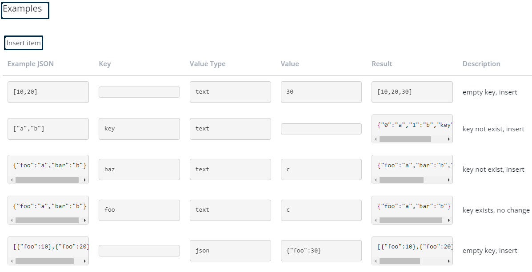Click the empty Key field in the json row
This screenshot has height=272, width=532.
(139, 251)
